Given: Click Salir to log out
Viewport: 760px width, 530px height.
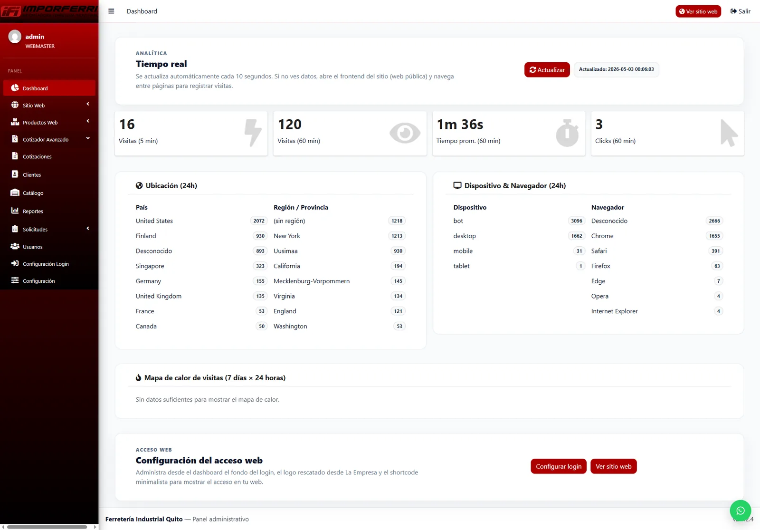Looking at the screenshot, I should click(x=741, y=11).
